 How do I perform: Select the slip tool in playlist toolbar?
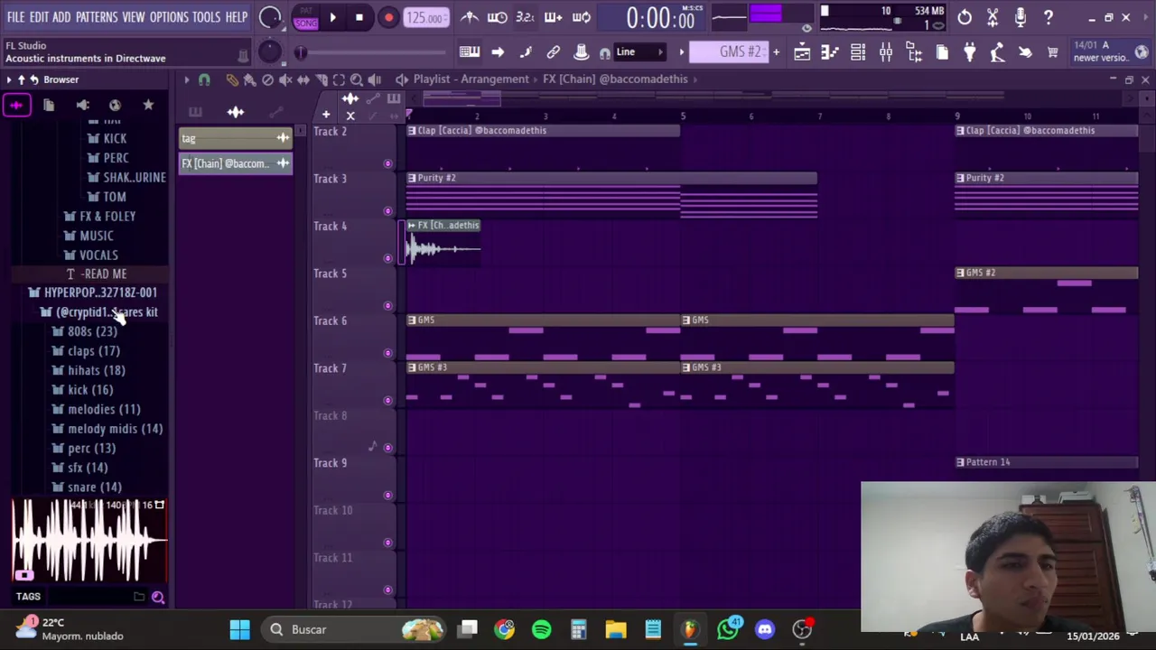coord(303,79)
